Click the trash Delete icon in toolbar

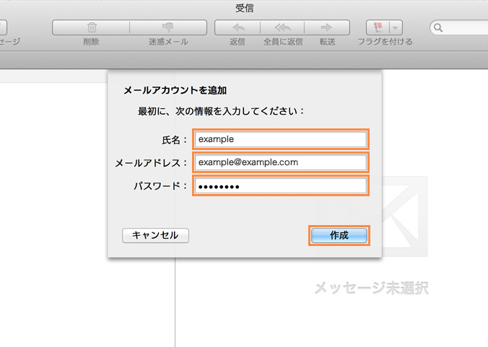pos(92,27)
